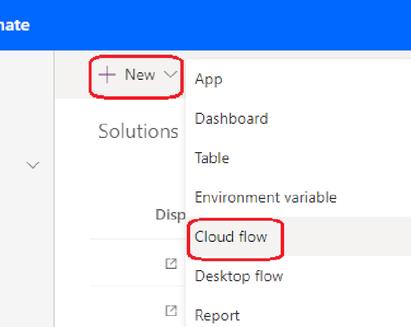Click the New button label
Image resolution: width=411 pixels, height=327 pixels.
140,75
